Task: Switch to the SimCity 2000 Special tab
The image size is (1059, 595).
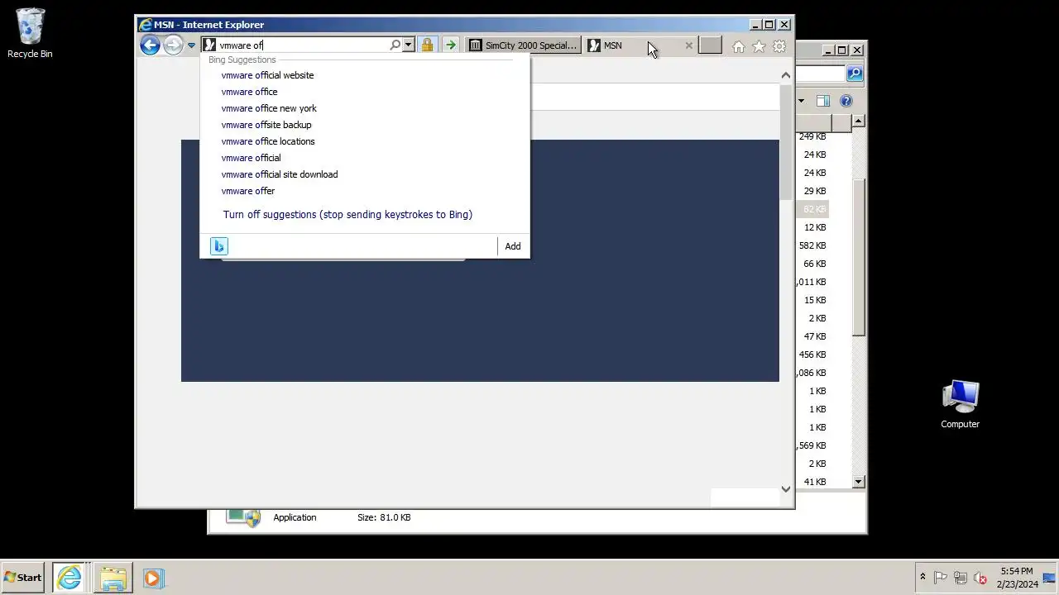Action: [523, 45]
